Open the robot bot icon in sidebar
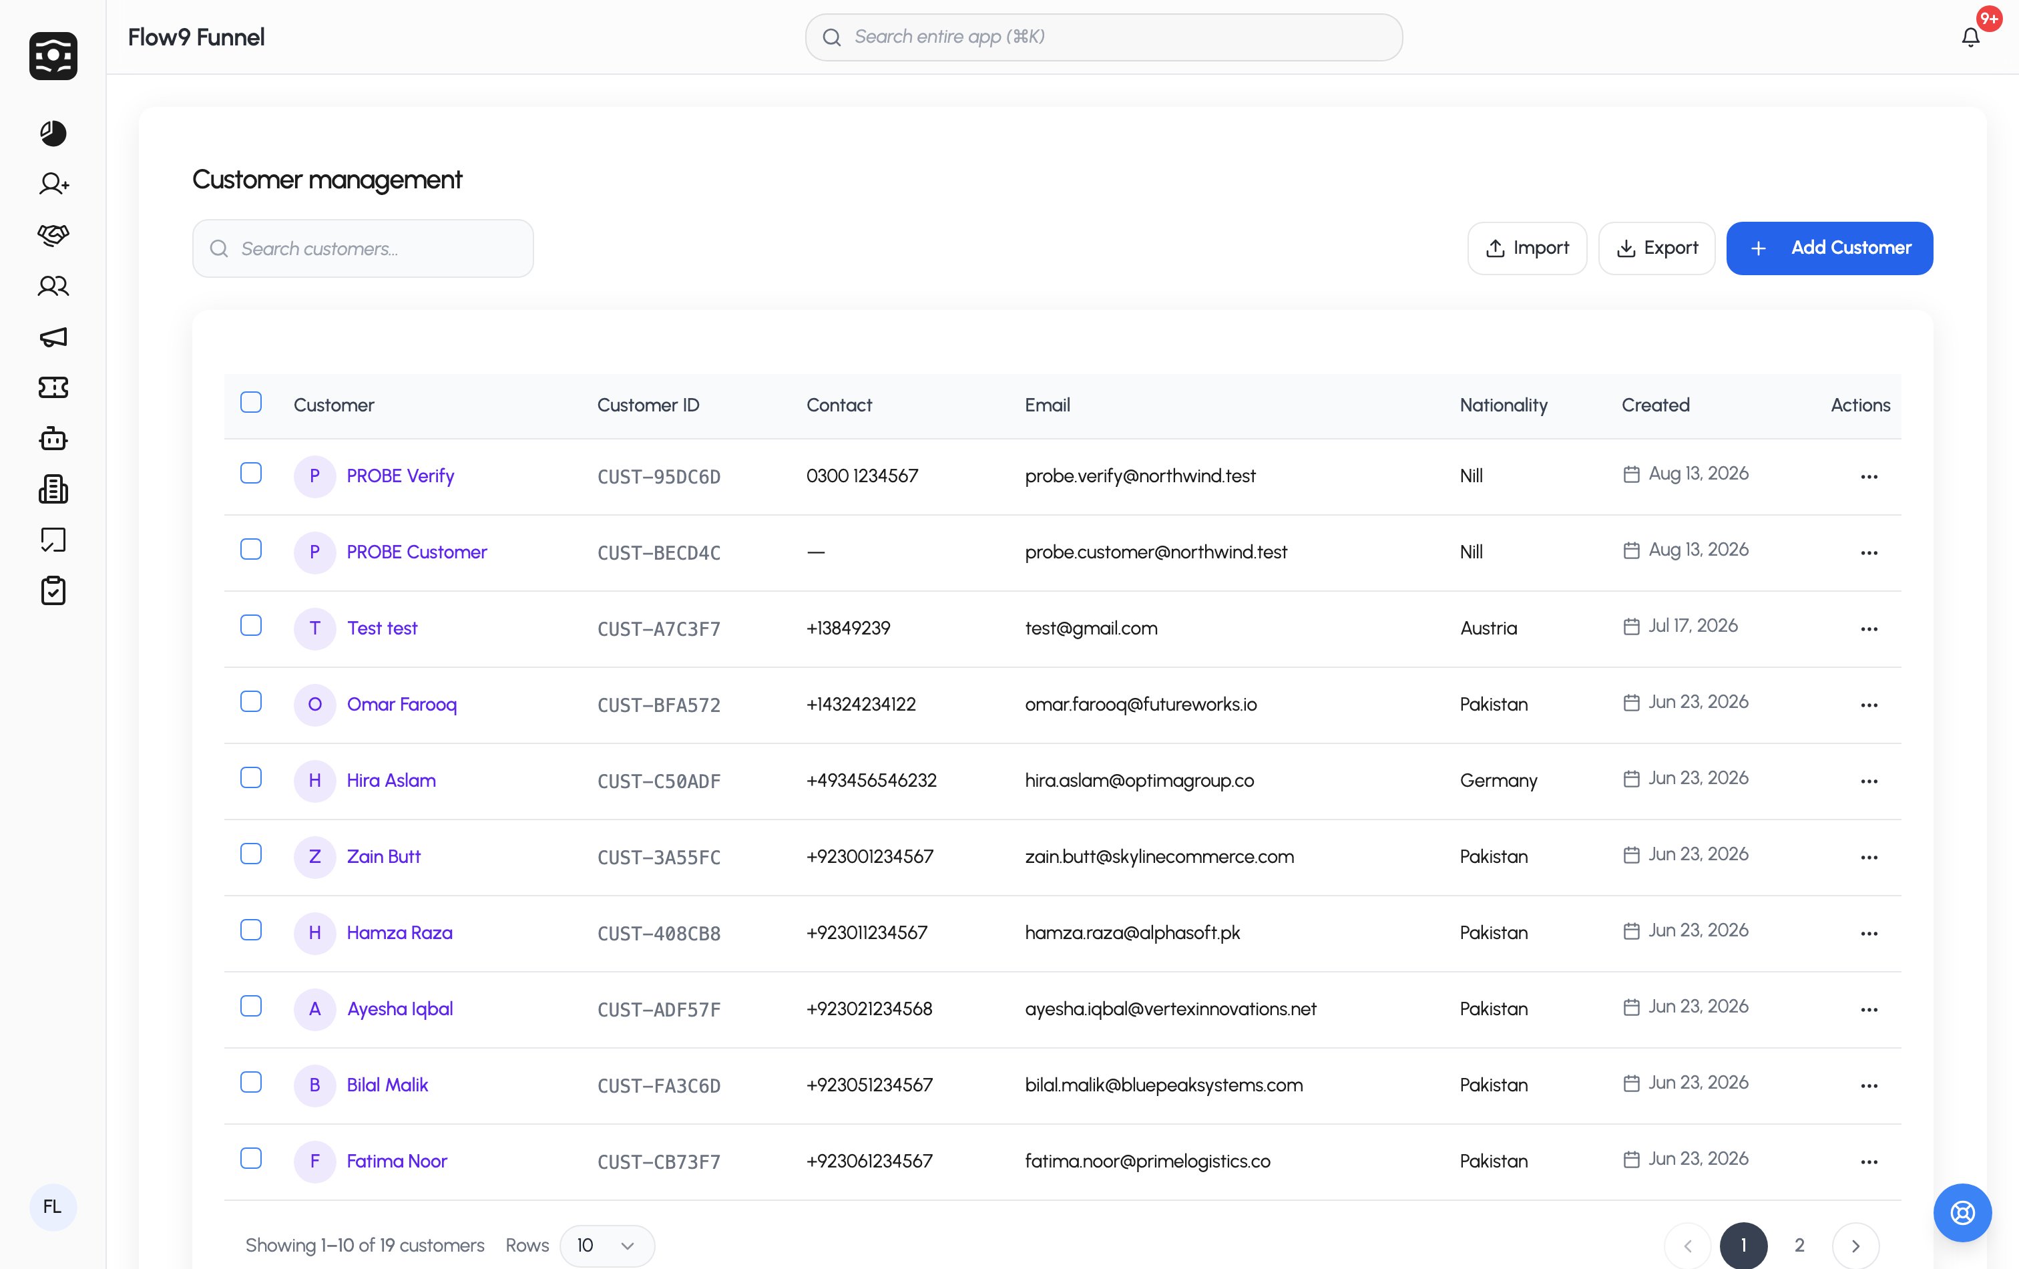 53,439
